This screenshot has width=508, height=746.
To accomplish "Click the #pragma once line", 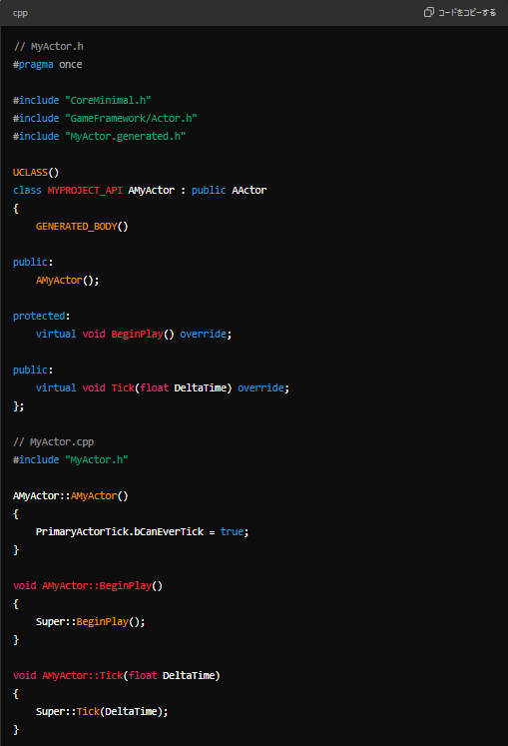I will point(48,64).
